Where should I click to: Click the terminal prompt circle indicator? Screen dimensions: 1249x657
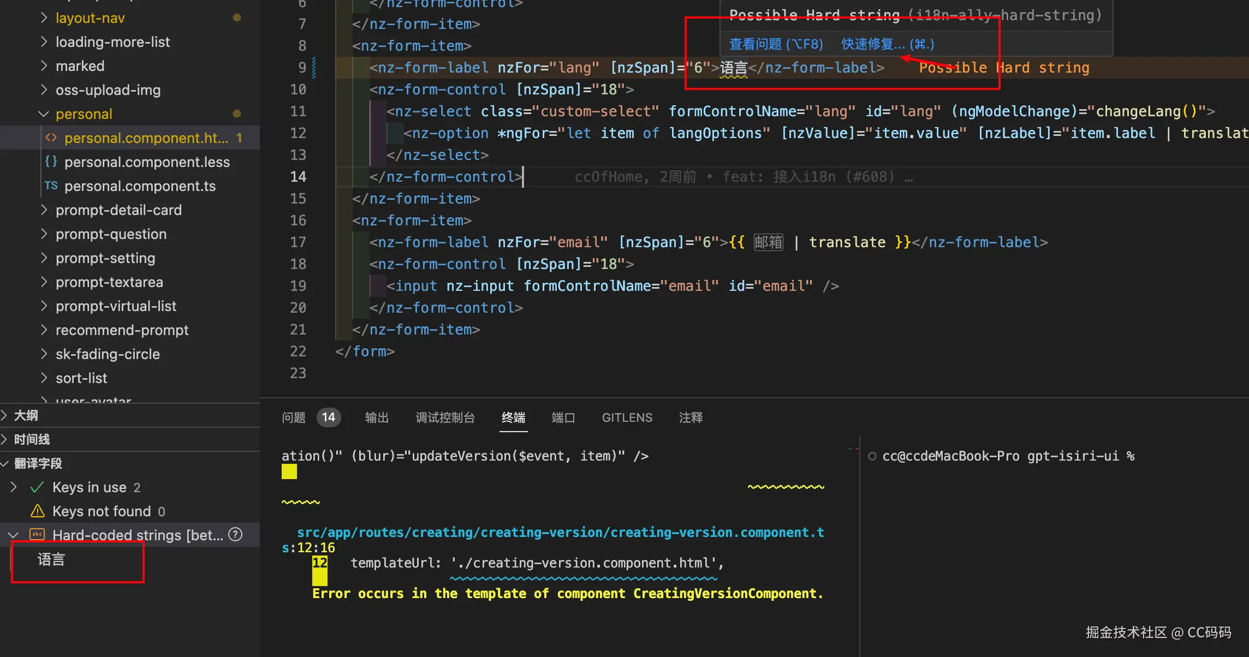872,456
